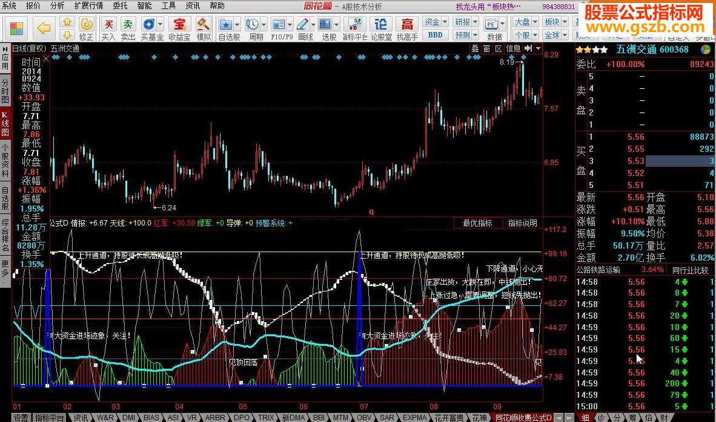Click the chart skip-to-end arrow icon

[528, 48]
